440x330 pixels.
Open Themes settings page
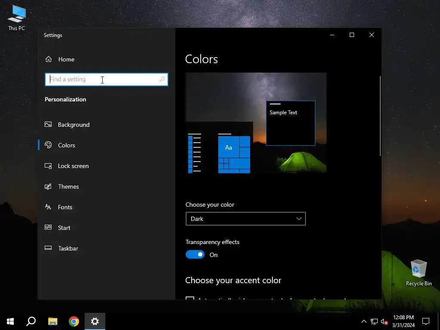(107, 186)
